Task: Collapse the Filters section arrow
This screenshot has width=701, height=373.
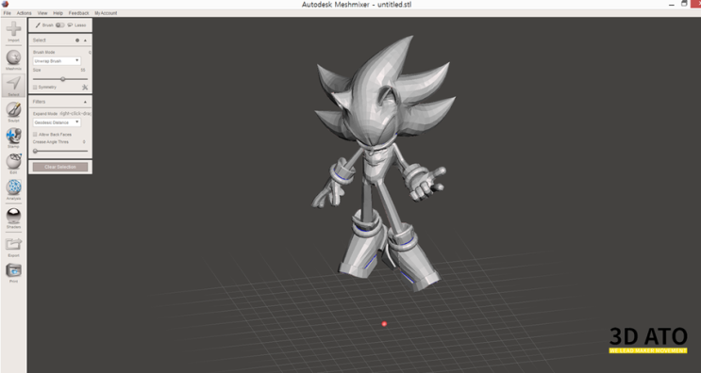Action: click(x=85, y=102)
